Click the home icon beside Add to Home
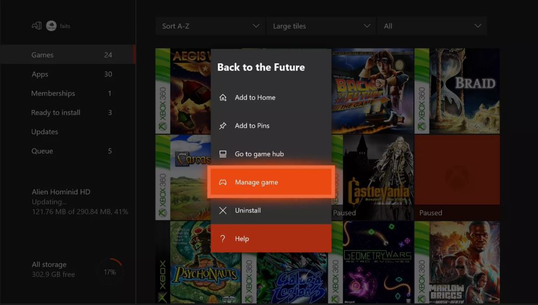Screen dimensions: 538x305 click(x=223, y=97)
